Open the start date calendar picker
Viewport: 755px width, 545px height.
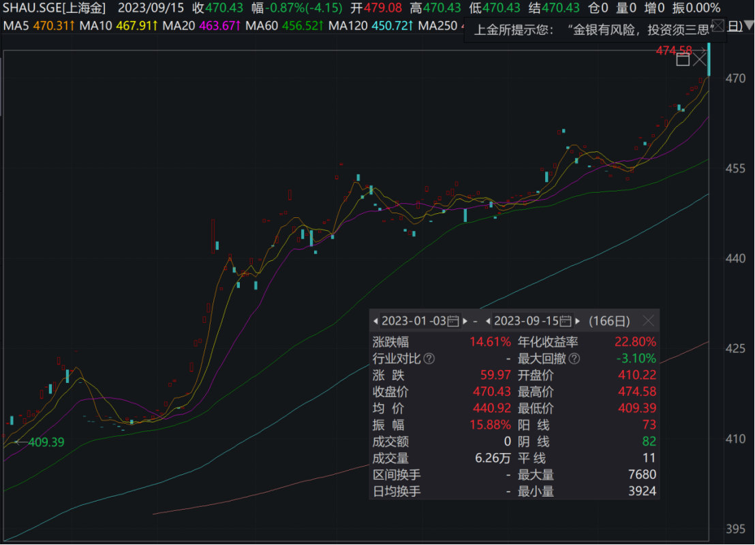[453, 321]
